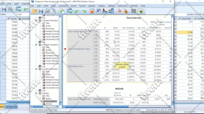Open the Utilities menu in Viewer

click(111, 6)
